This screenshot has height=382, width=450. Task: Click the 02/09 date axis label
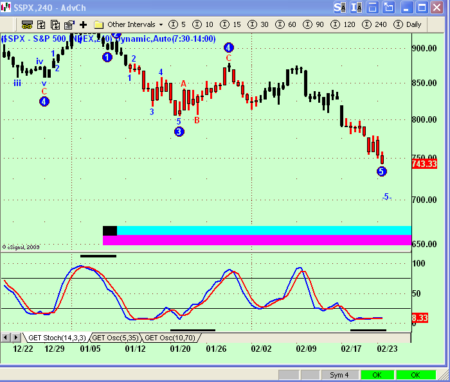[306, 349]
